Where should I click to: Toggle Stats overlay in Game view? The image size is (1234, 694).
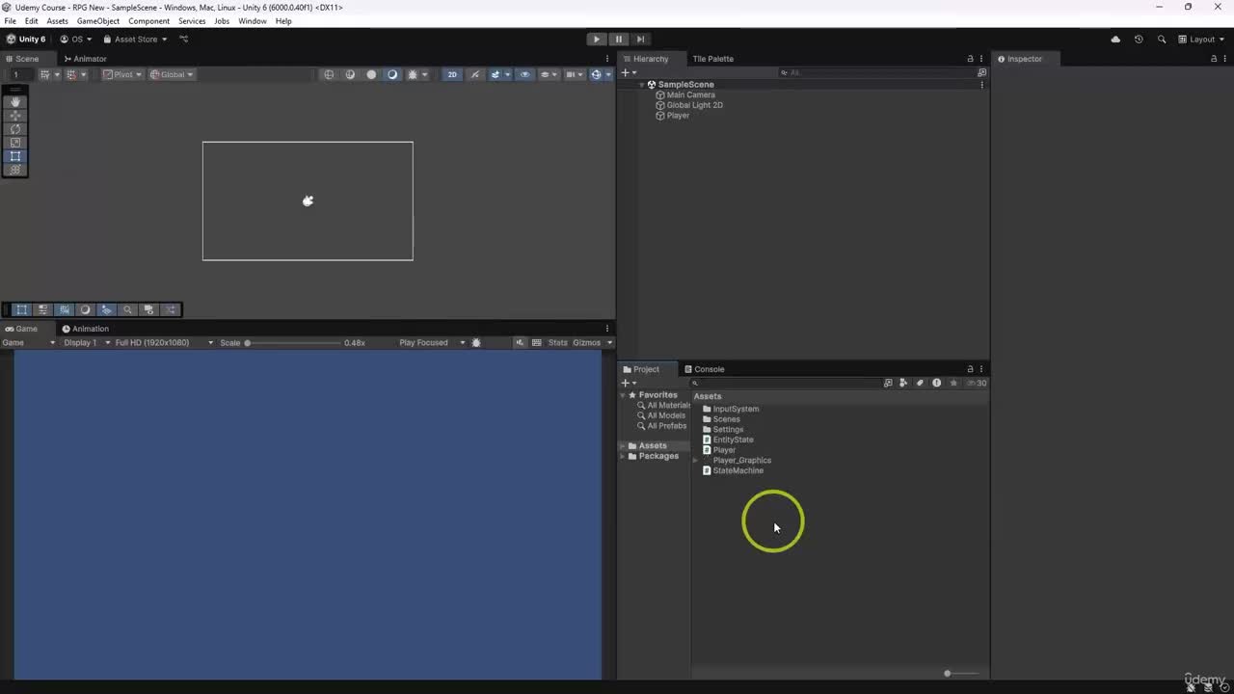pyautogui.click(x=558, y=342)
